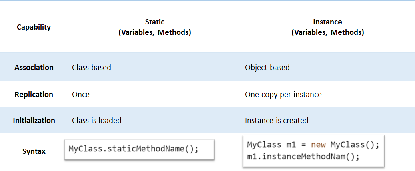Viewport: 415px width, 171px height.
Task: Click the "Once" cell text
Action: coord(81,95)
